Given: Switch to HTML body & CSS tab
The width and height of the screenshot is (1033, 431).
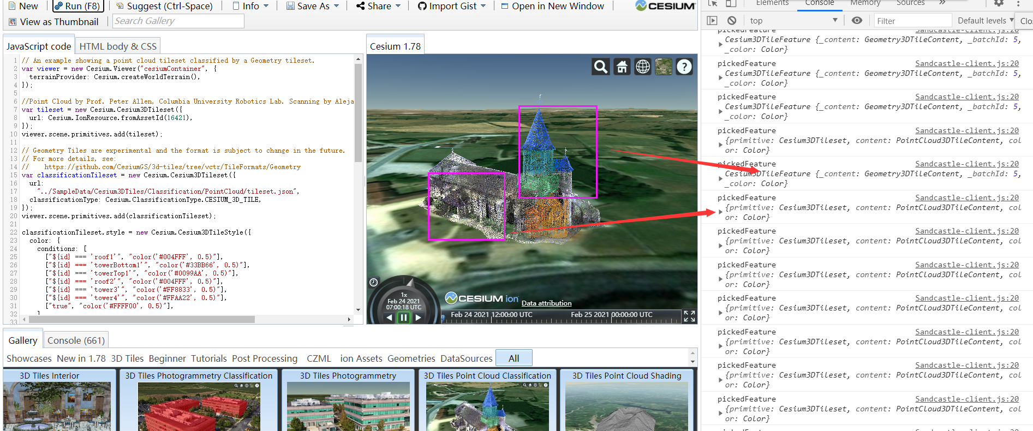Looking at the screenshot, I should (x=118, y=46).
